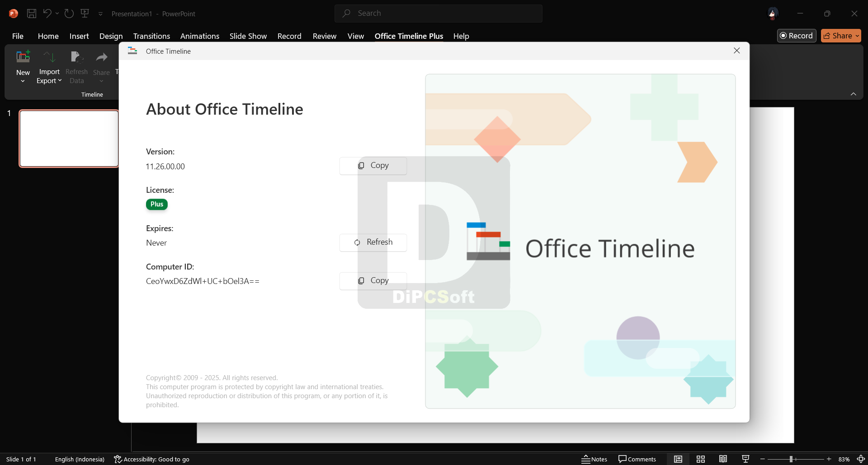Fit slide to current window
Image resolution: width=868 pixels, height=465 pixels.
(x=861, y=459)
